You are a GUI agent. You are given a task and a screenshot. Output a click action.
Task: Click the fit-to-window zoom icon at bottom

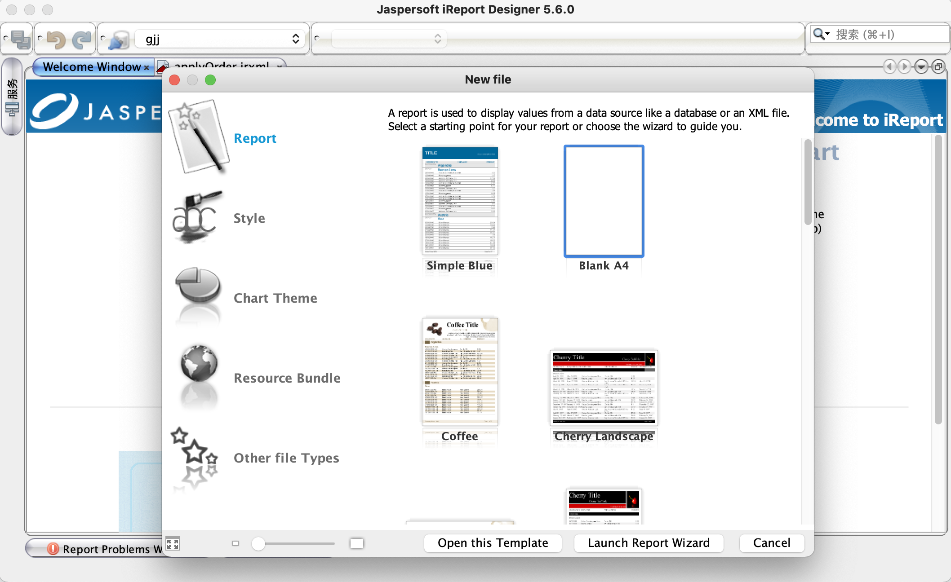172,544
